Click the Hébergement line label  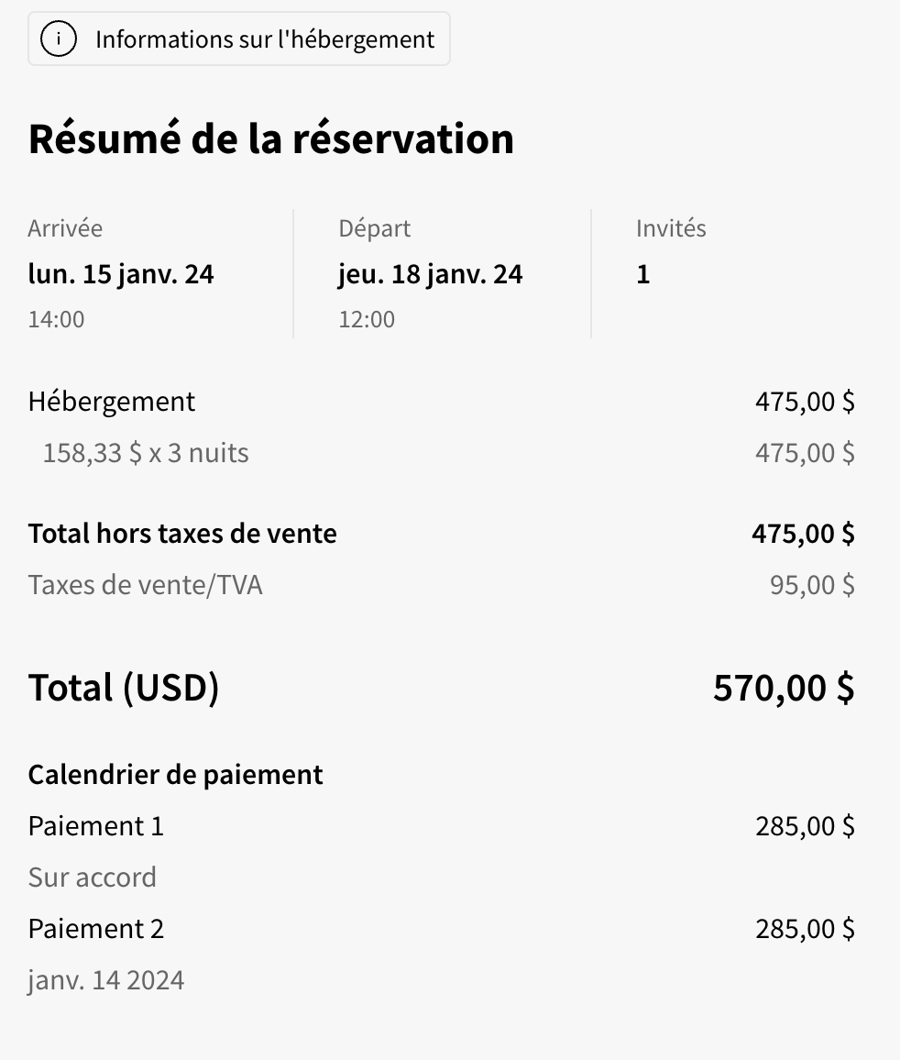coord(112,402)
